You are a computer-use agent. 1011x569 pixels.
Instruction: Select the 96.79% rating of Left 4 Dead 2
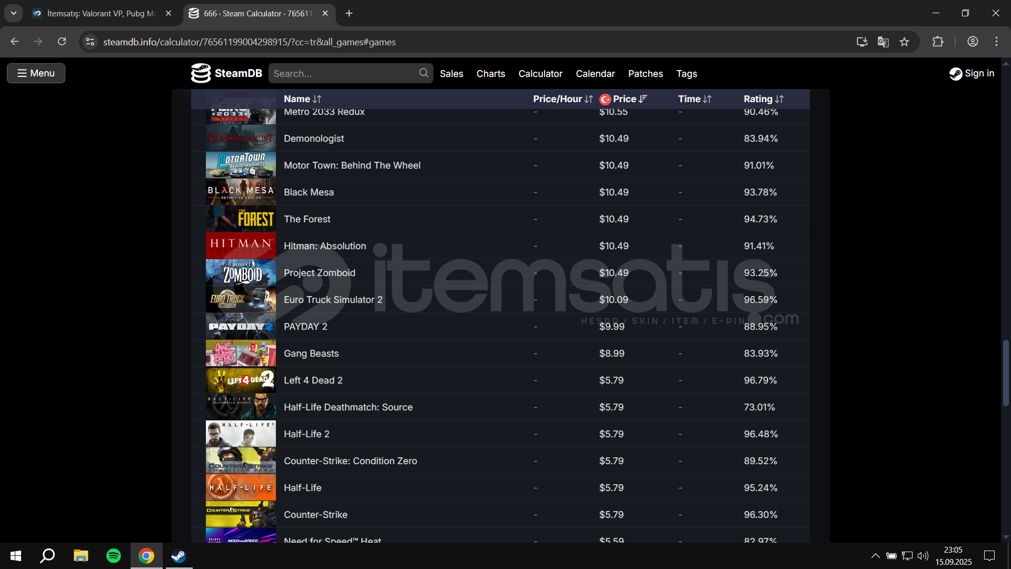[760, 380]
